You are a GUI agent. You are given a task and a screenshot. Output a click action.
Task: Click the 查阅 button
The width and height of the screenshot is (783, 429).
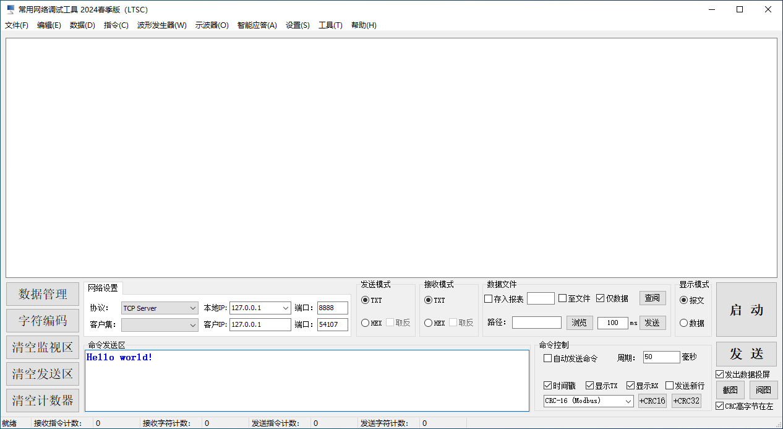[652, 298]
